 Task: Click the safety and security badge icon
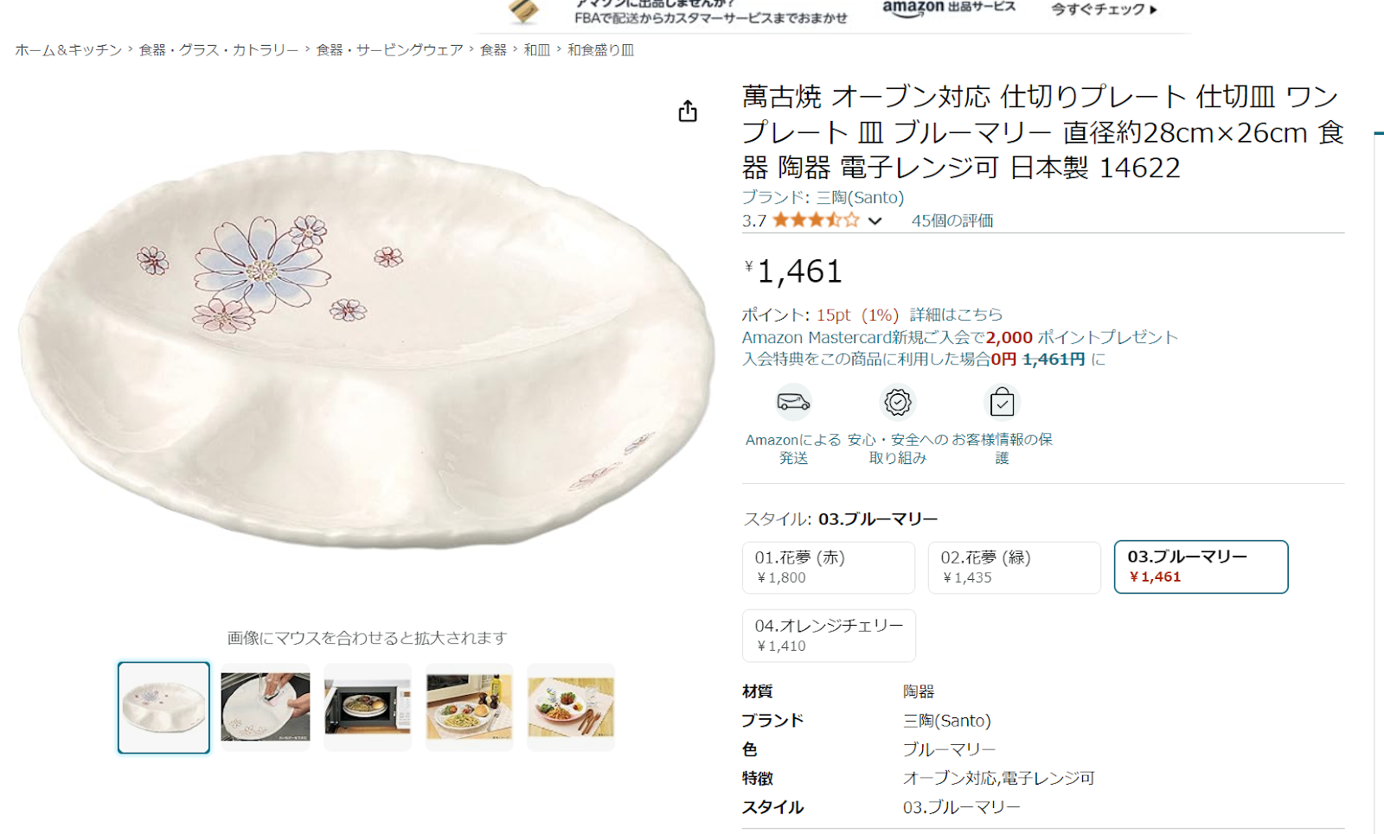click(x=898, y=402)
